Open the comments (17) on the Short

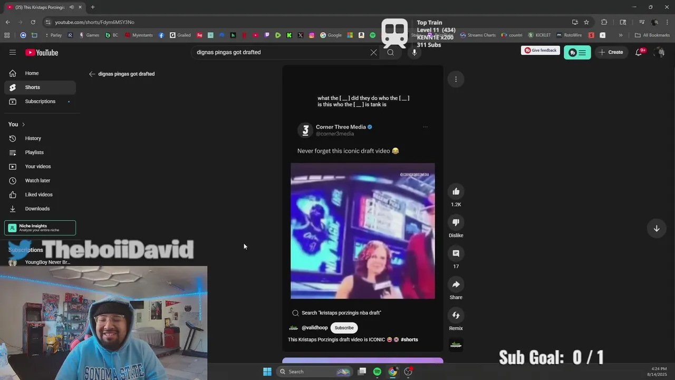(456, 253)
